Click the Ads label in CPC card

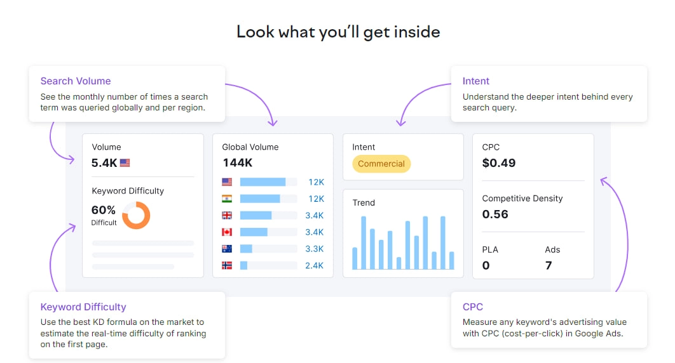coord(552,249)
